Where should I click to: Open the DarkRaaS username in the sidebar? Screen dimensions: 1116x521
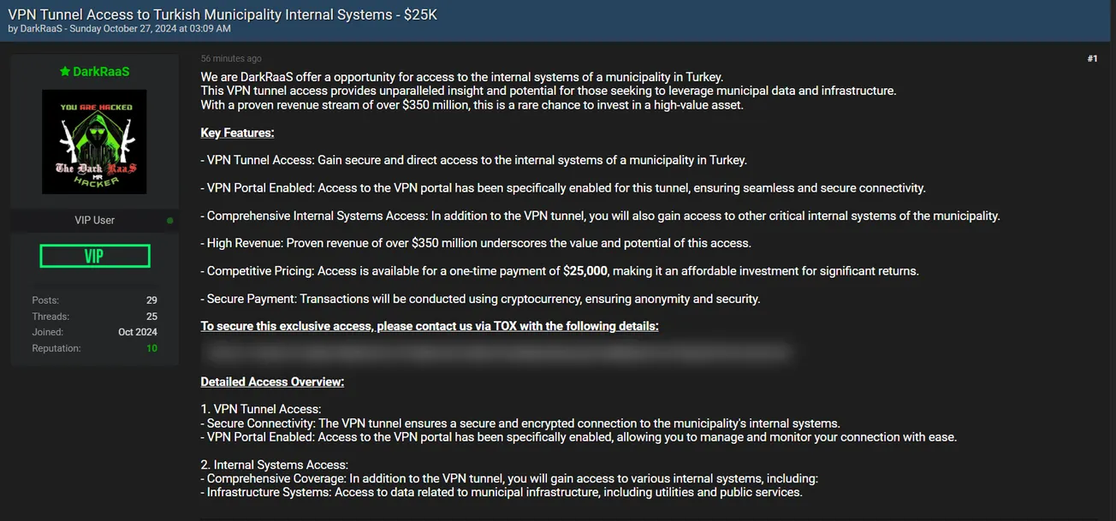point(101,72)
